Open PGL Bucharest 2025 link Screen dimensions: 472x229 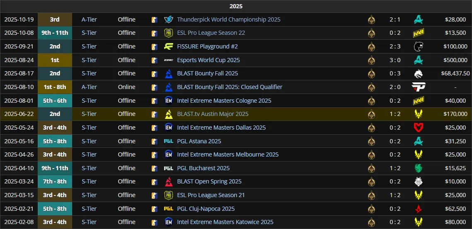point(203,168)
